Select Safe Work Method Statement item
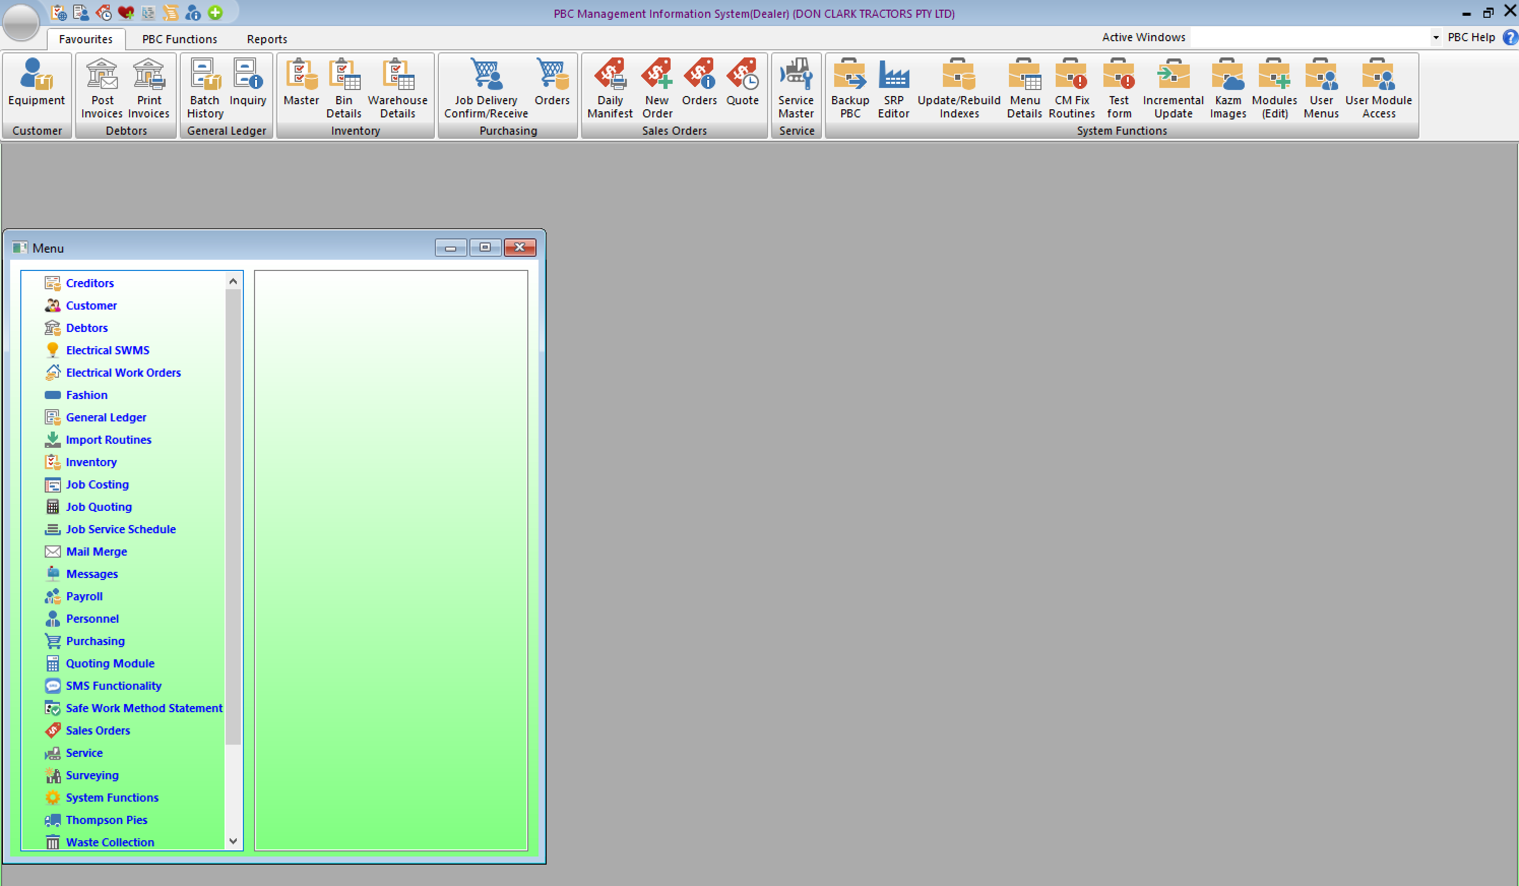The image size is (1519, 886). point(144,708)
